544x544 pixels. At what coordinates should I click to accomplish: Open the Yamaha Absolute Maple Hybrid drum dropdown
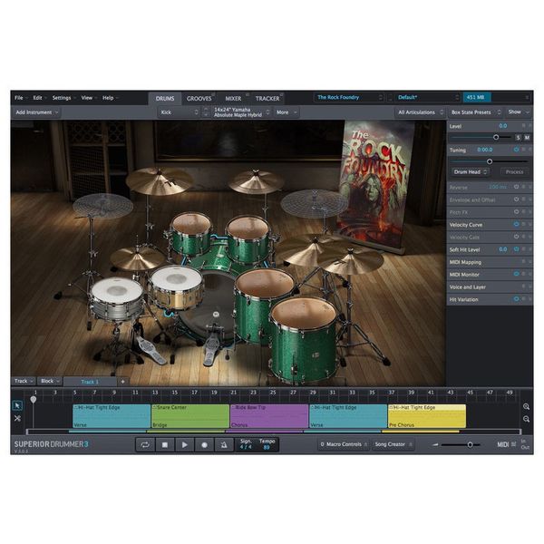(x=241, y=112)
